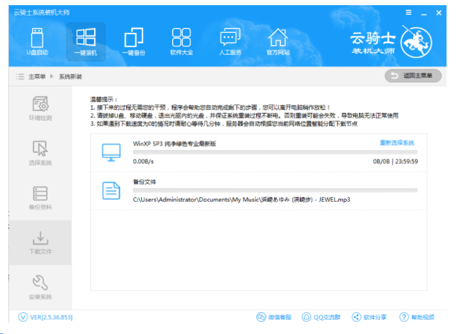Open the 软件大全 software collection
The width and height of the screenshot is (462, 334).
tap(181, 41)
